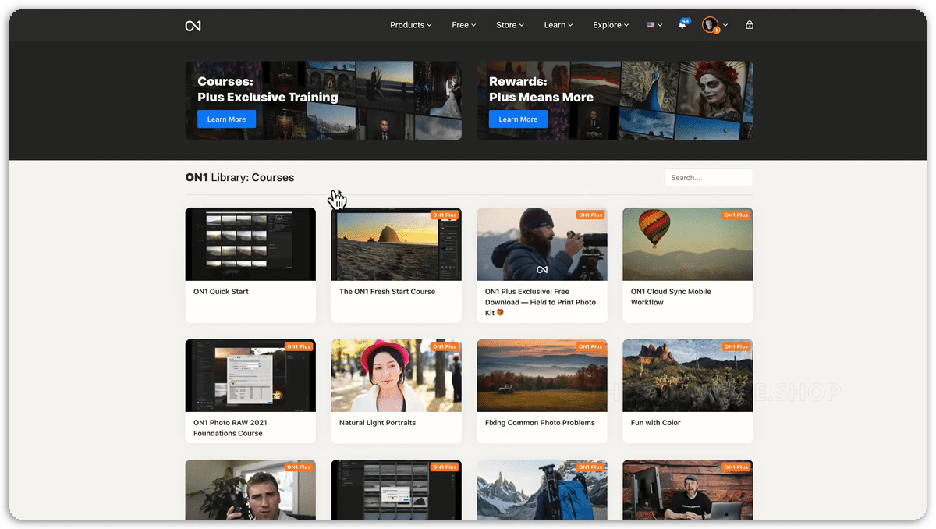The image size is (936, 529).
Task: Click the "ON1 Library: Courses" heading
Action: [x=239, y=177]
